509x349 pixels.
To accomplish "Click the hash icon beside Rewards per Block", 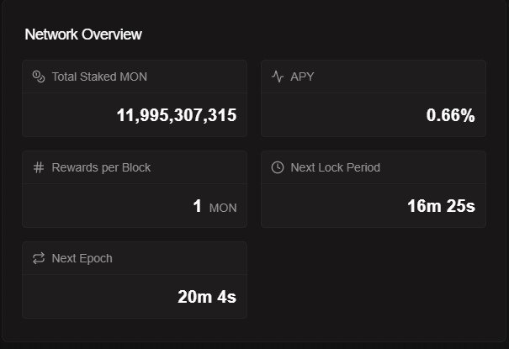I will tap(39, 167).
